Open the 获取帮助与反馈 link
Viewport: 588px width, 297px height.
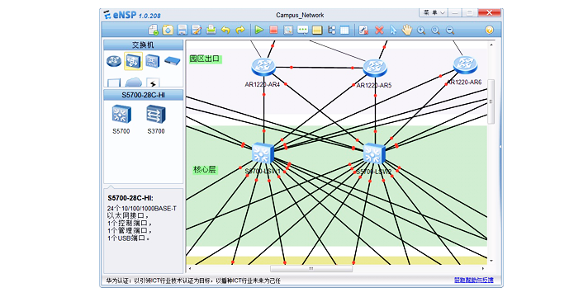[474, 280]
